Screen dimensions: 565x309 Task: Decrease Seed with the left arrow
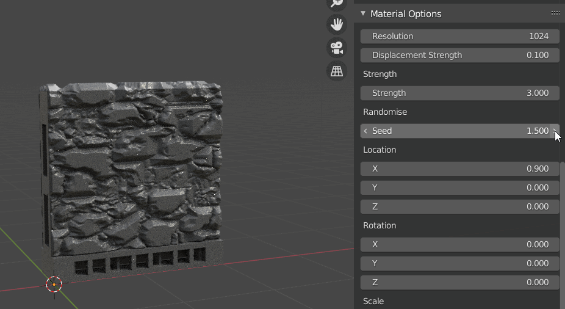[x=365, y=131]
